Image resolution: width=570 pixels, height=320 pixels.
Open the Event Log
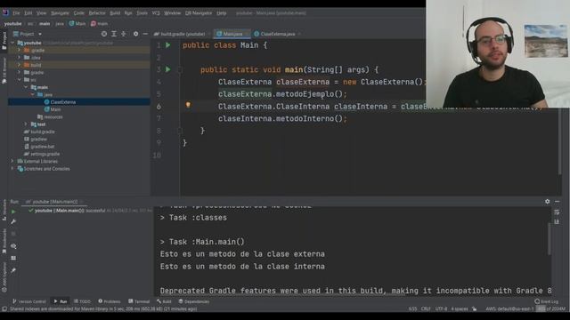(546, 301)
